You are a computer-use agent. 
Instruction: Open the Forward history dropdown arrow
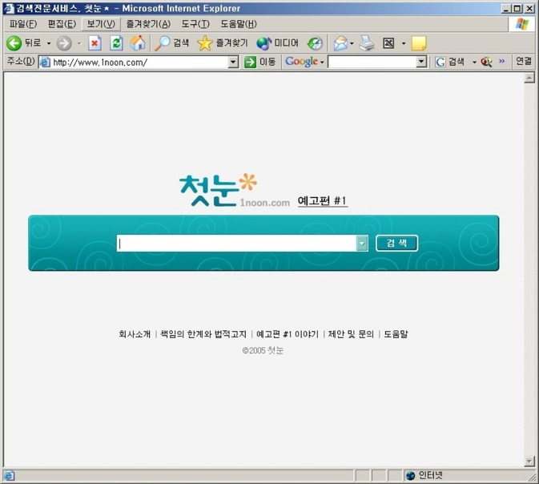tap(79, 43)
